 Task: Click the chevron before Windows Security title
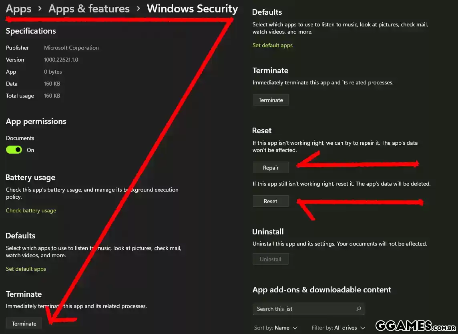point(138,9)
